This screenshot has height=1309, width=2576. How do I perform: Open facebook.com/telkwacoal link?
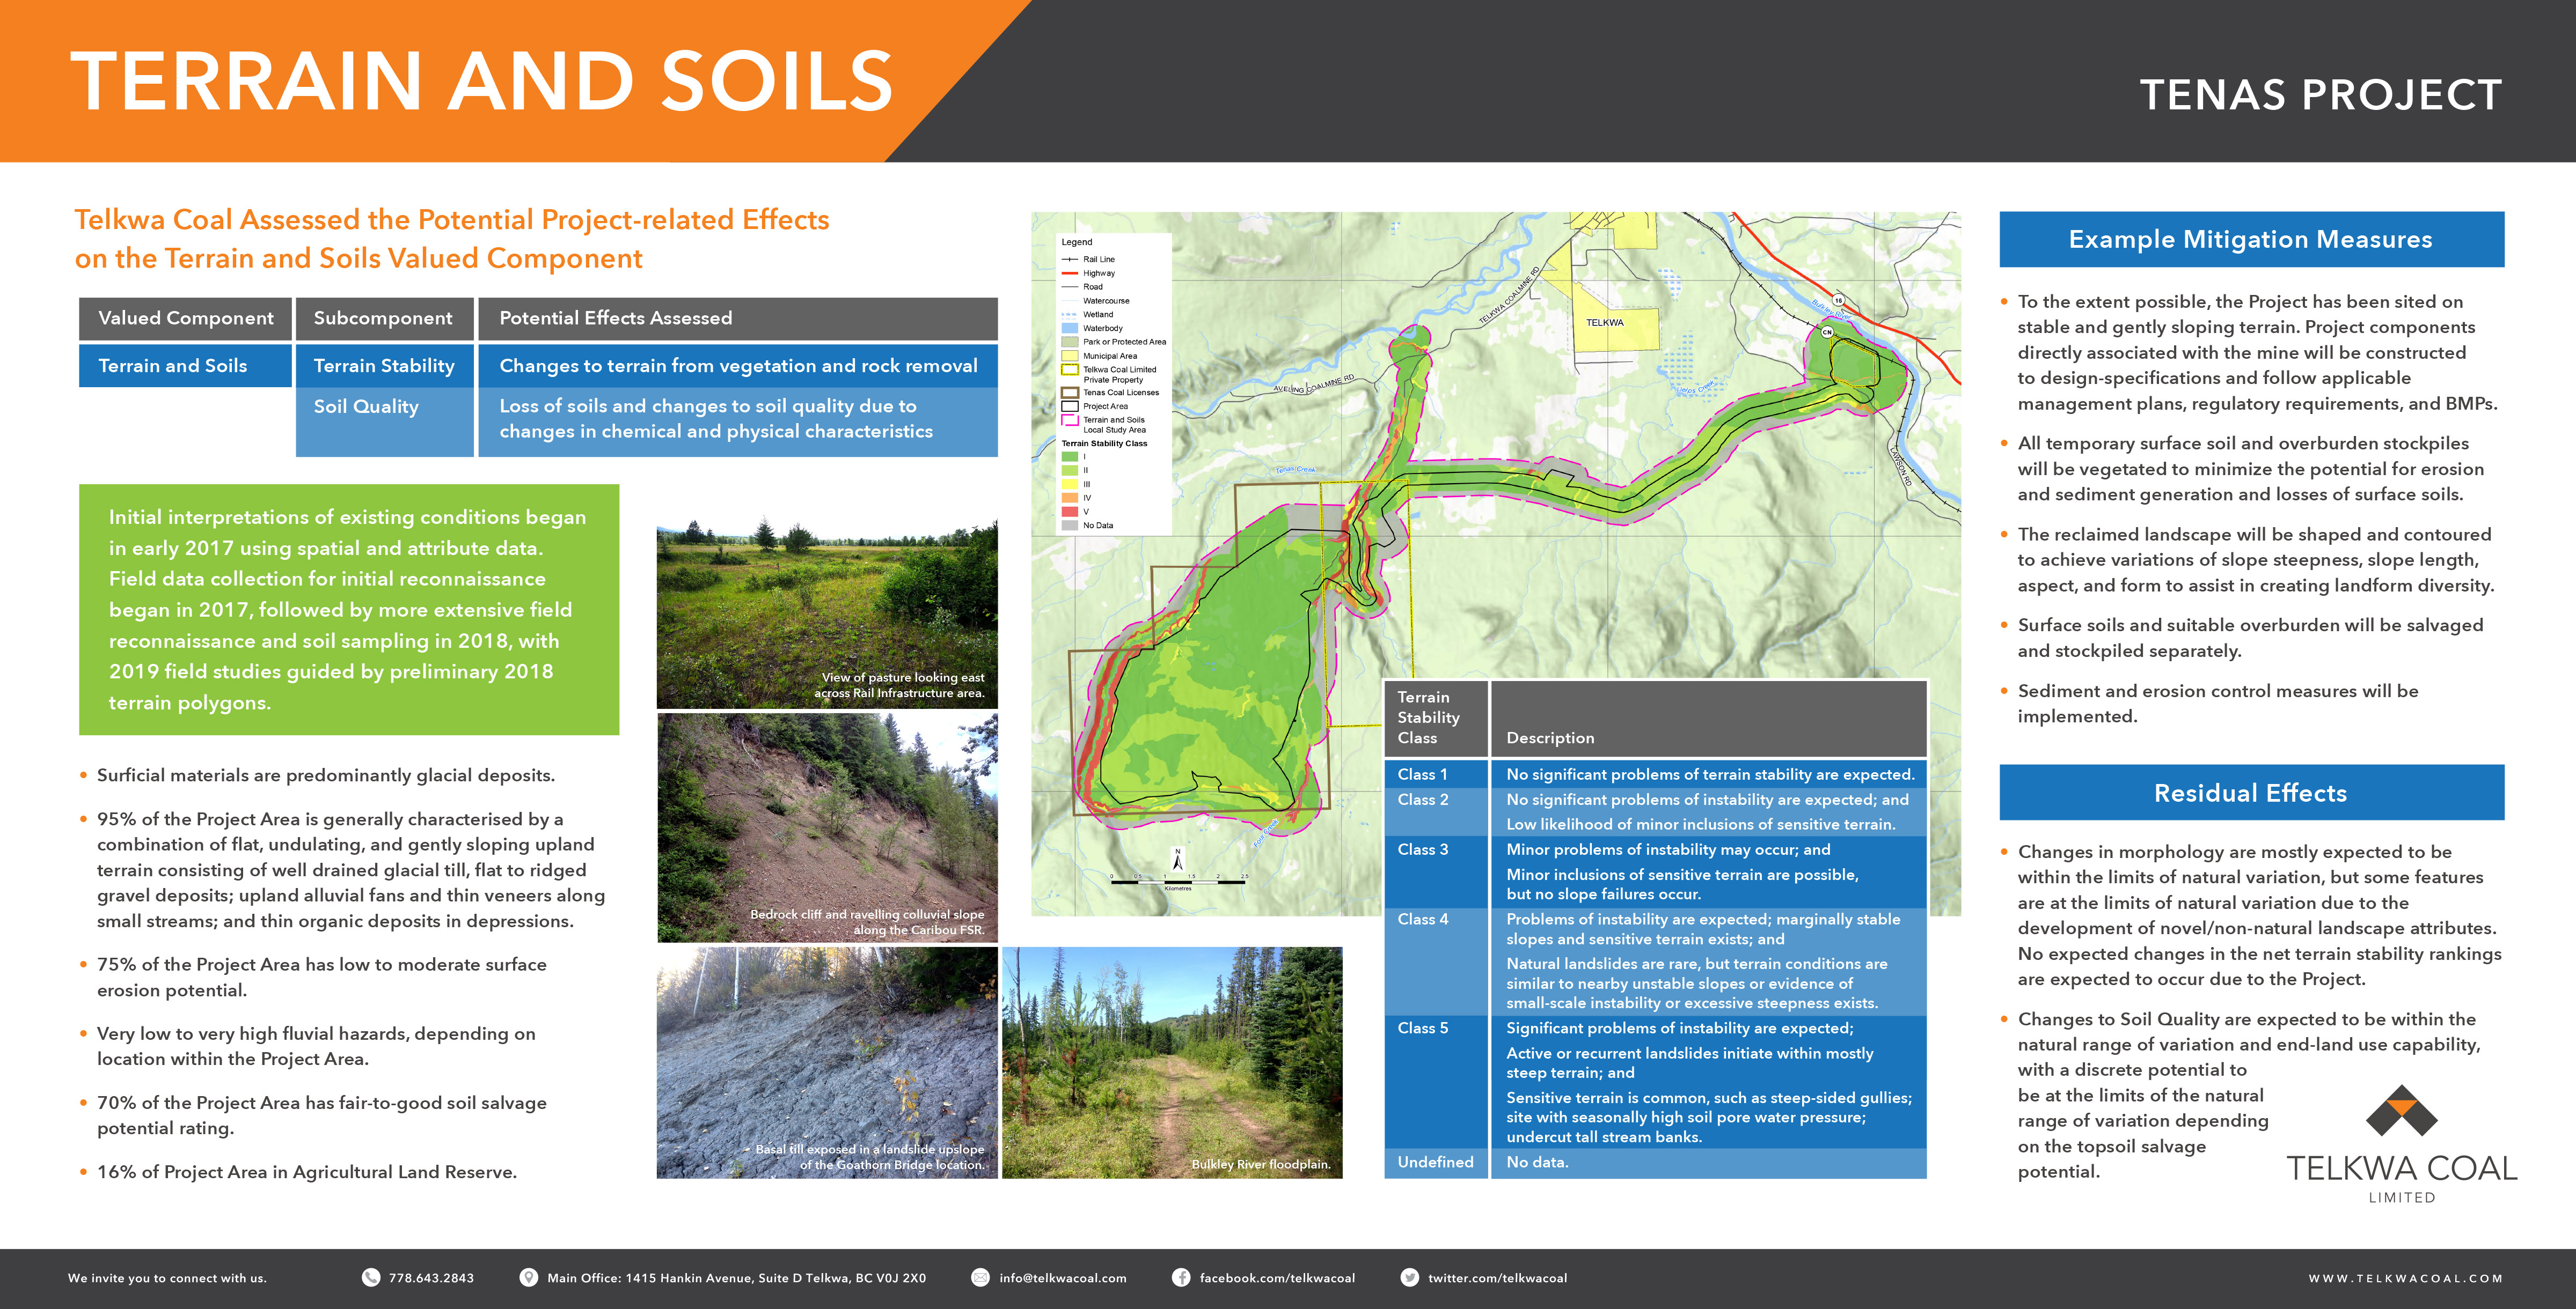tap(1277, 1278)
